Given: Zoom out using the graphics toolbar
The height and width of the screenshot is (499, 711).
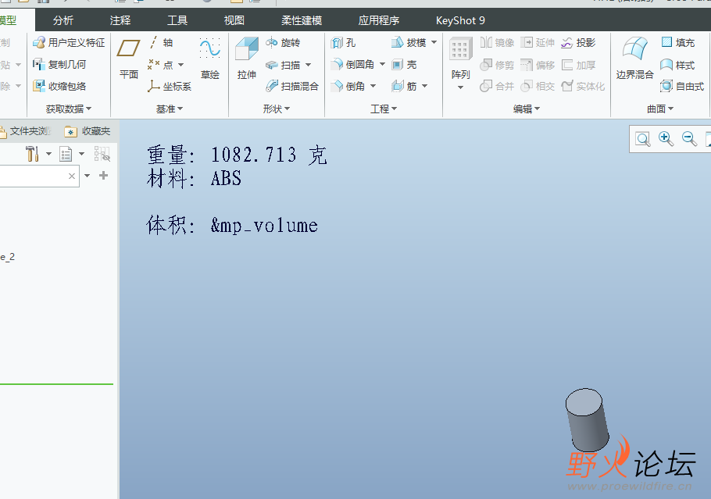Looking at the screenshot, I should point(689,139).
